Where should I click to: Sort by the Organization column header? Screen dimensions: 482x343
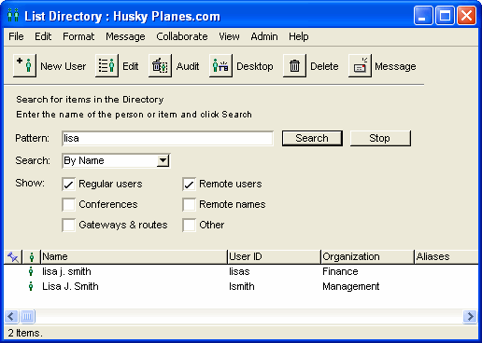(x=367, y=257)
